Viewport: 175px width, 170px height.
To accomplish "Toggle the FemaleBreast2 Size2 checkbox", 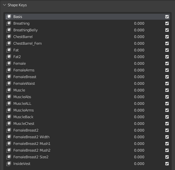I will pyautogui.click(x=167, y=157).
